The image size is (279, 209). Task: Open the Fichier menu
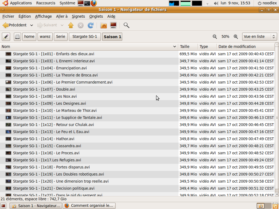click(8, 16)
